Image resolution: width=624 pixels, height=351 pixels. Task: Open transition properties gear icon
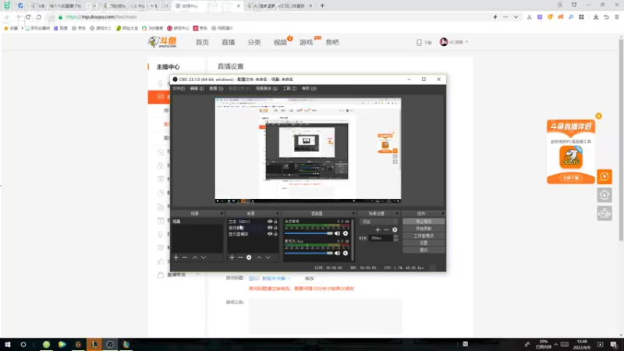(395, 229)
